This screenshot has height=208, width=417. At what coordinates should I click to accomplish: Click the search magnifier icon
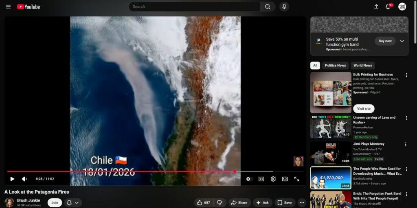coord(268,6)
